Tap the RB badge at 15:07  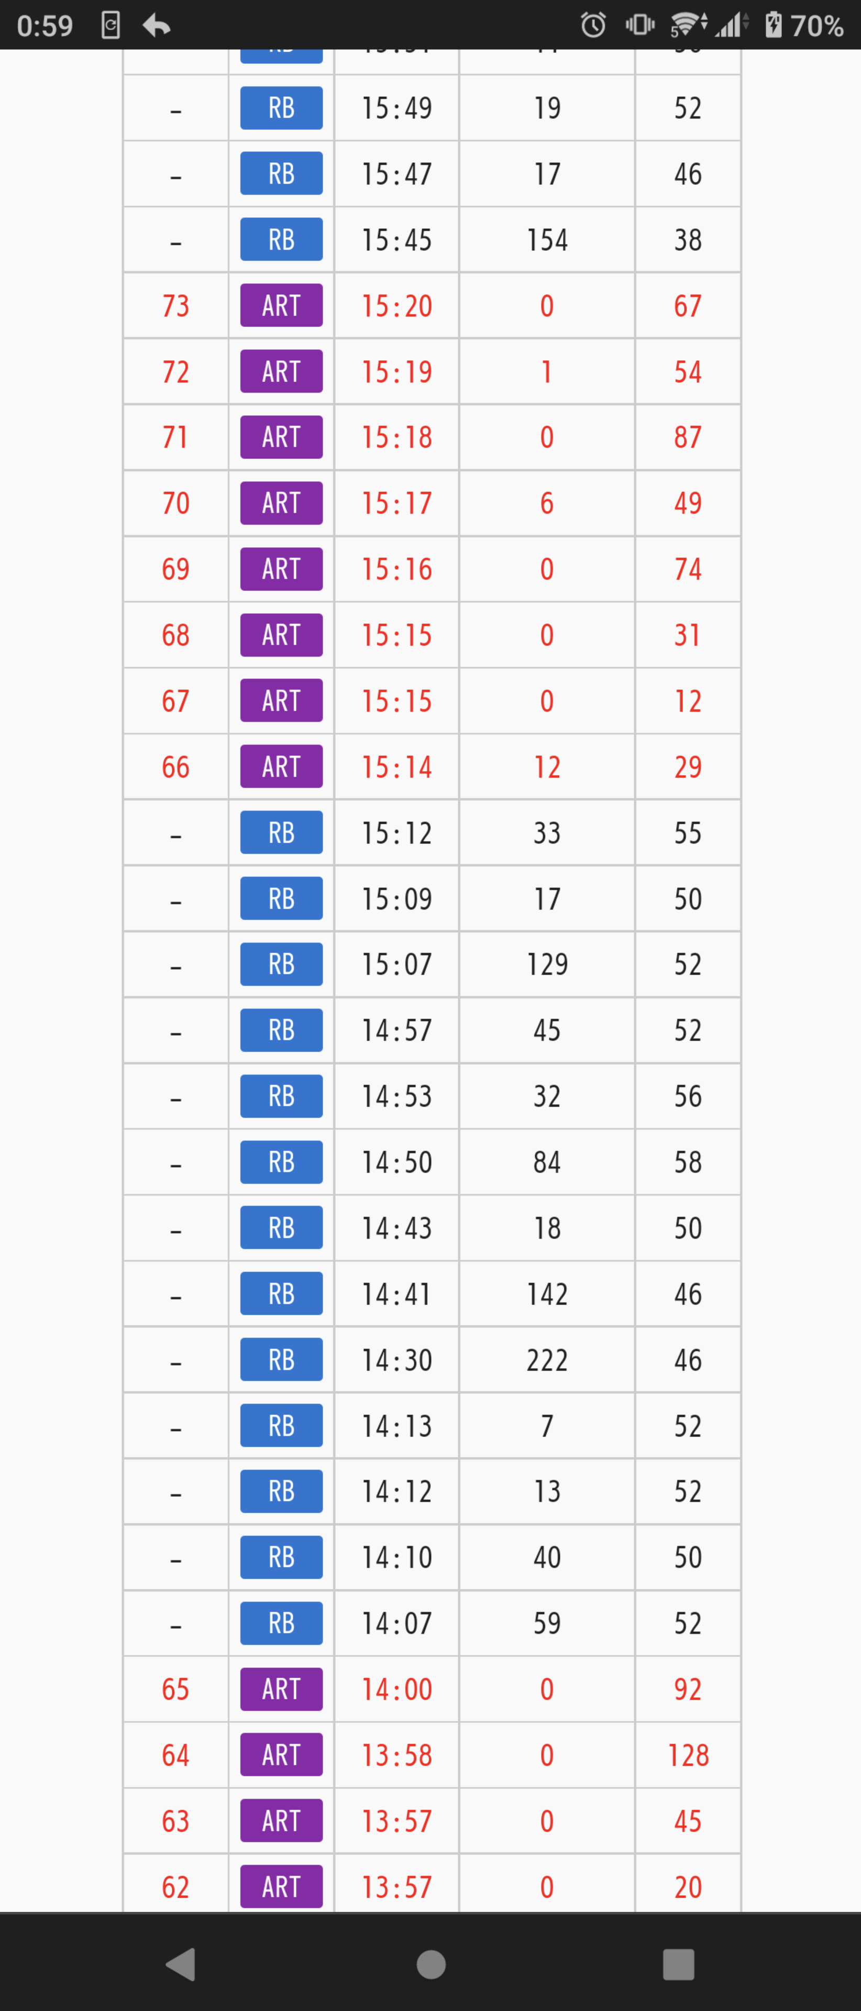click(x=281, y=964)
